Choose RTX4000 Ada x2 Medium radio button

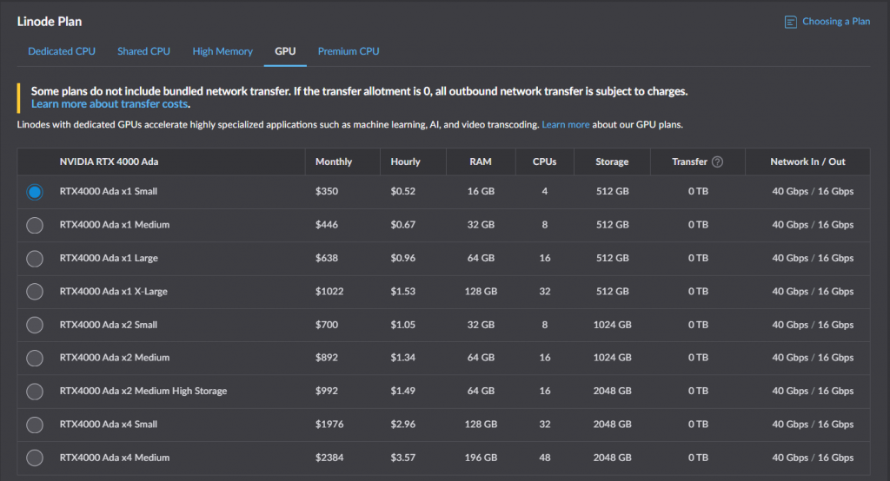[x=35, y=358]
